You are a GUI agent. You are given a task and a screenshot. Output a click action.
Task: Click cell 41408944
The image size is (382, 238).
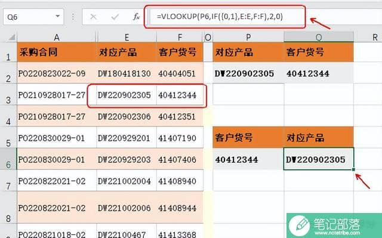click(x=180, y=208)
